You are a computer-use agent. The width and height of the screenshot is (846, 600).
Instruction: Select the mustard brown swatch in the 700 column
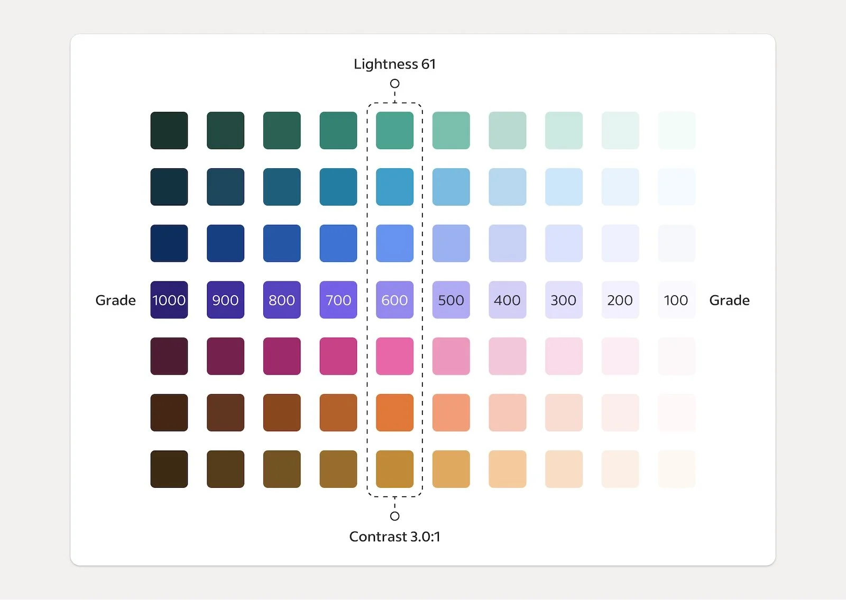click(x=338, y=469)
